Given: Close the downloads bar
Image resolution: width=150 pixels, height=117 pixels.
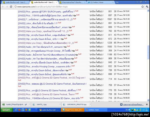Looking at the screenshot, I should [147, 105].
